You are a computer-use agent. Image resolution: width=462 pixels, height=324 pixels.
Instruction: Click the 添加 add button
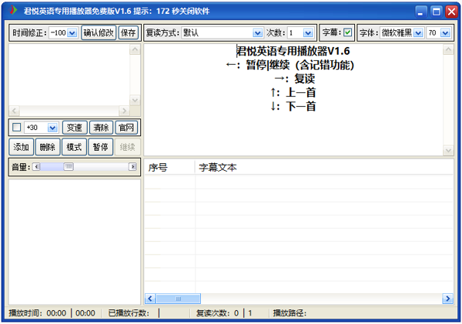pyautogui.click(x=21, y=147)
